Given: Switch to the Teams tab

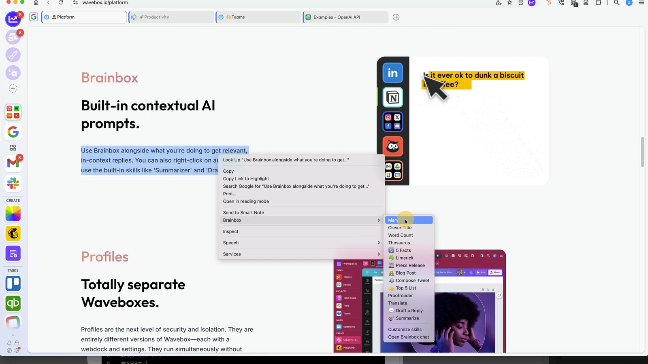Looking at the screenshot, I should 258,17.
